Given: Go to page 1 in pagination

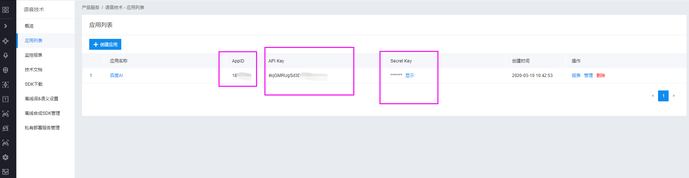Looking at the screenshot, I should coord(663,96).
